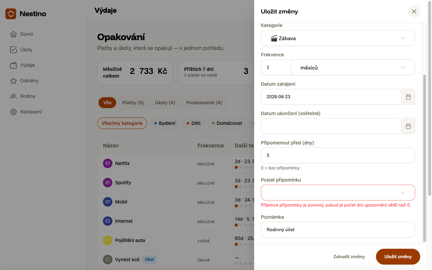Open calendar picker for Datum zahájení

pyautogui.click(x=408, y=97)
